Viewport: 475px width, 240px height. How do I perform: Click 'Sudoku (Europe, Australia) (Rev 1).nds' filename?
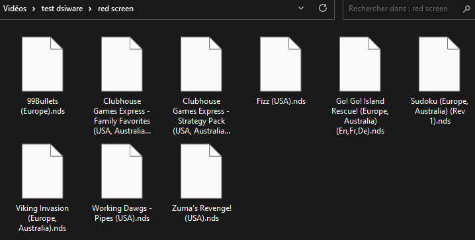pyautogui.click(x=439, y=111)
